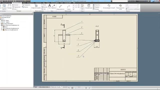Switch to the Моя главная страница document tab
The width and height of the screenshot is (160, 90).
[x=44, y=87]
